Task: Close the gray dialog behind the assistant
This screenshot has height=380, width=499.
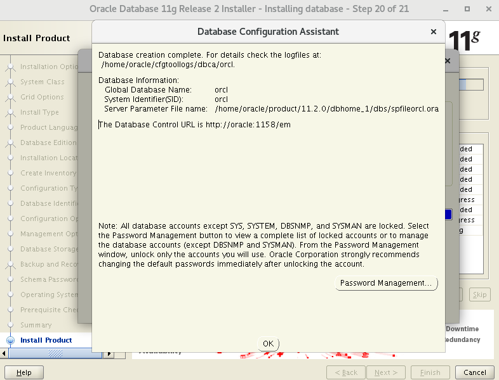Action: 448,61
